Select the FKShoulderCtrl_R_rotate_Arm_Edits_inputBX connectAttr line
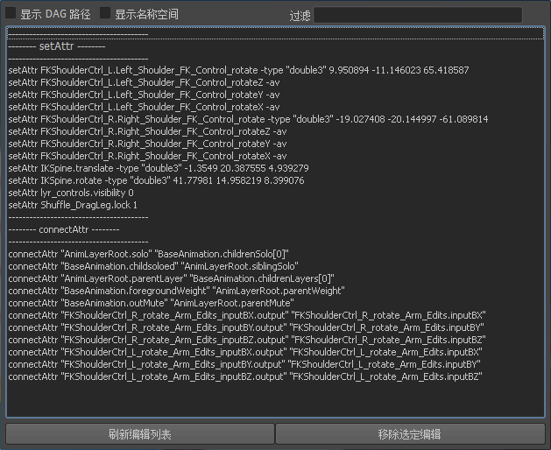Viewport: 551px width, 450px height. coord(246,315)
